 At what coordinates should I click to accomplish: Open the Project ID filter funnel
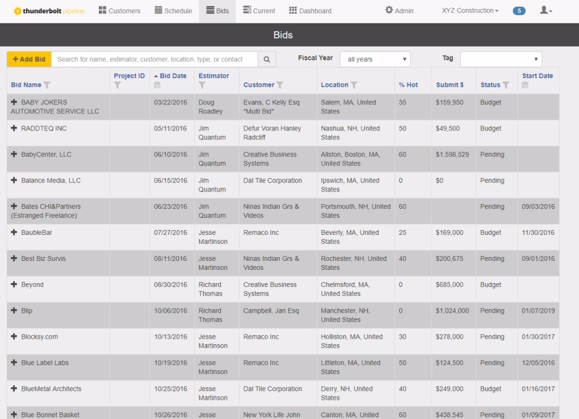click(118, 85)
